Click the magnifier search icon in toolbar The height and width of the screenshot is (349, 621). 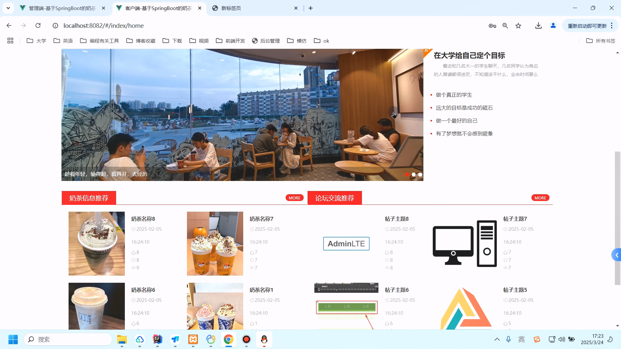click(505, 26)
